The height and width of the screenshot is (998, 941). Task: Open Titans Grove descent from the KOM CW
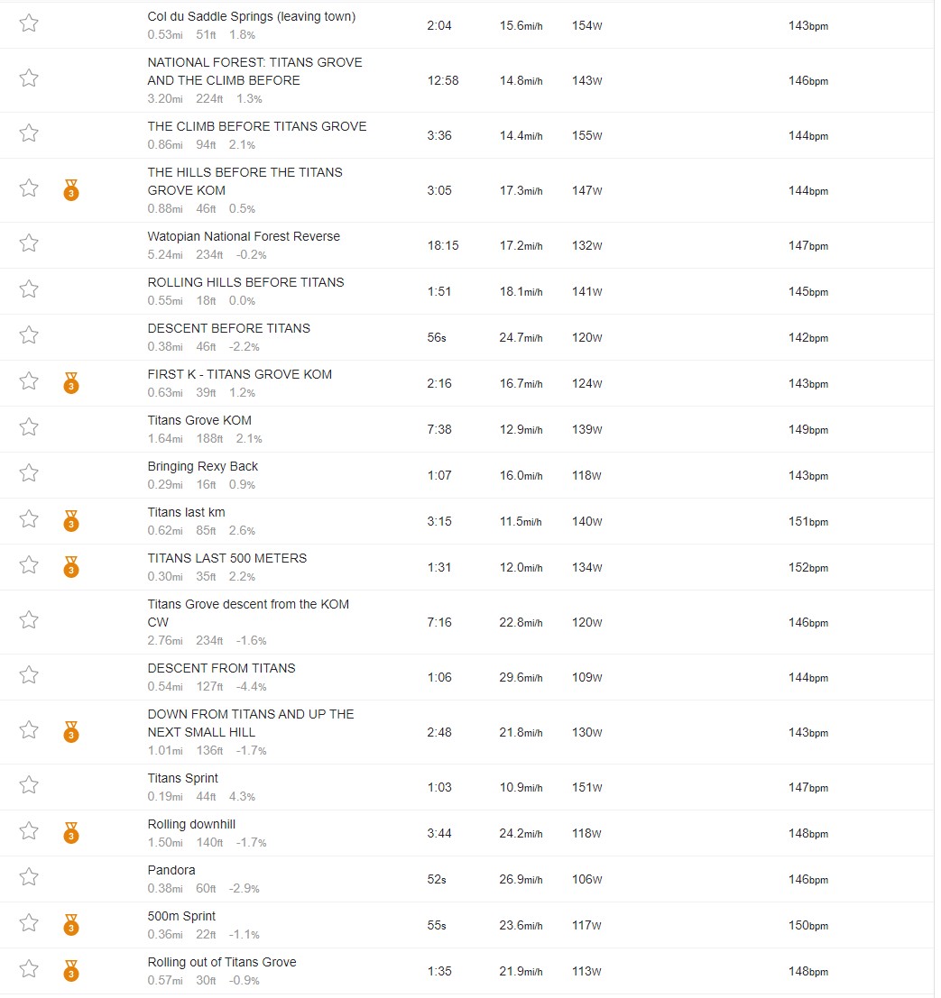pos(248,613)
